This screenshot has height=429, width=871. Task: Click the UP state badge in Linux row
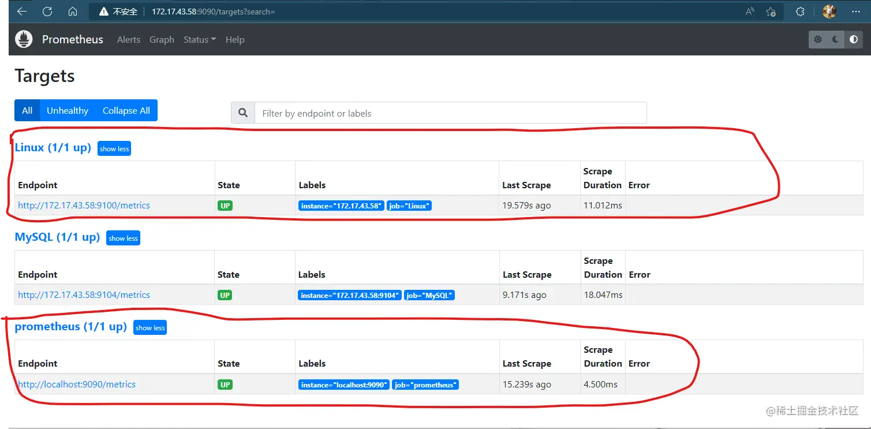(225, 206)
